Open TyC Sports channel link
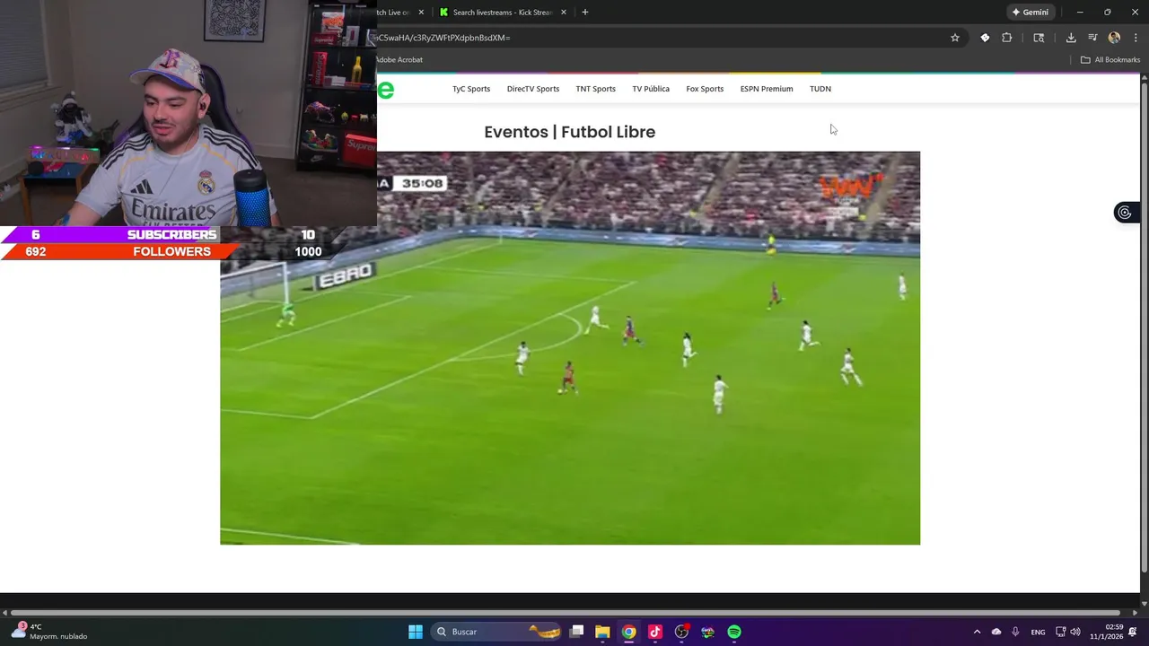 click(x=471, y=89)
